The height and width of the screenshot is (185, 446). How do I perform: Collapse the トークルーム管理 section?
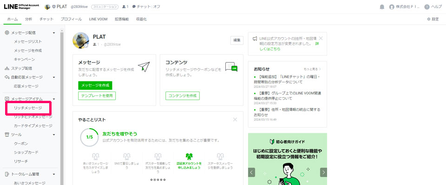coord(54,174)
